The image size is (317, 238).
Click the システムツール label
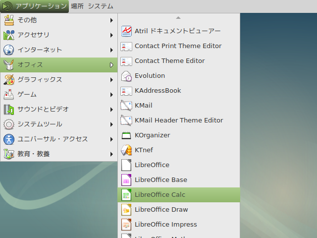40,124
